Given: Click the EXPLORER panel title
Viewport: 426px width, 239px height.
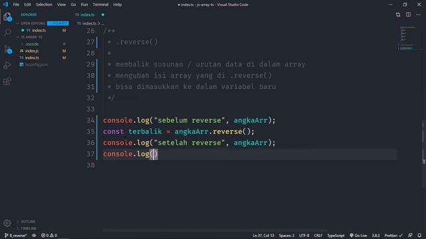Looking at the screenshot, I should 29,15.
